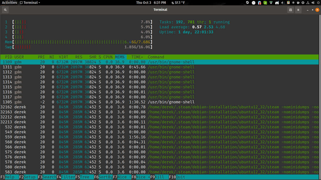Open the Activities overview
The width and height of the screenshot is (321, 180).
point(9,2)
